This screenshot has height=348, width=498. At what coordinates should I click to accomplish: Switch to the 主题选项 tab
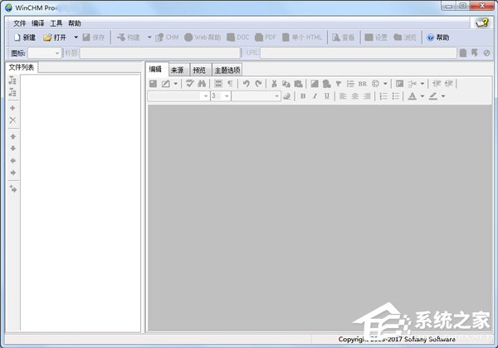pyautogui.click(x=227, y=70)
